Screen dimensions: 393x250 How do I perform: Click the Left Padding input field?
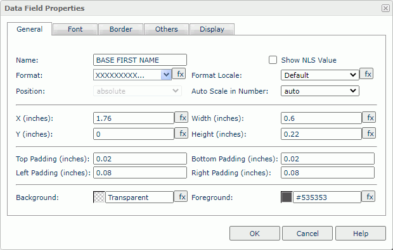pyautogui.click(x=140, y=173)
